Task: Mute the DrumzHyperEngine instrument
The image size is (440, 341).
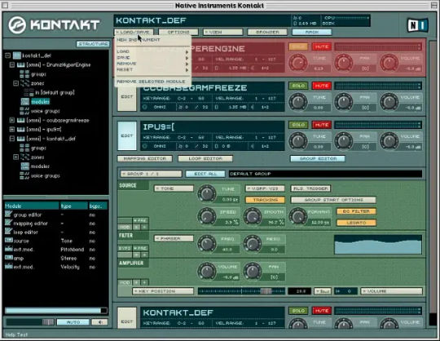Action: coord(322,46)
